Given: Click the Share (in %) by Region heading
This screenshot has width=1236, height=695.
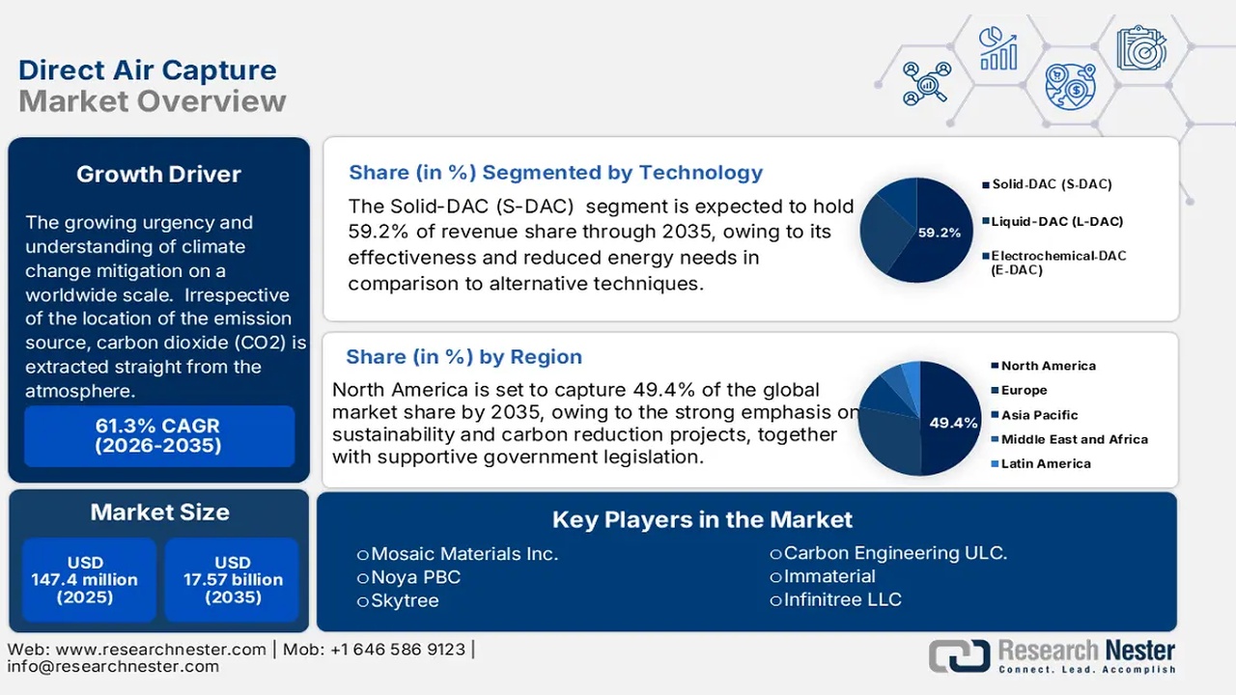Looking at the screenshot, I should point(464,357).
